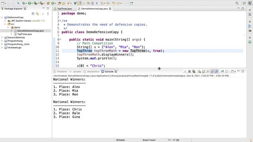This screenshot has height=142, width=253.
Task: Open the New wizard dropdown arrow
Action: 5,4
